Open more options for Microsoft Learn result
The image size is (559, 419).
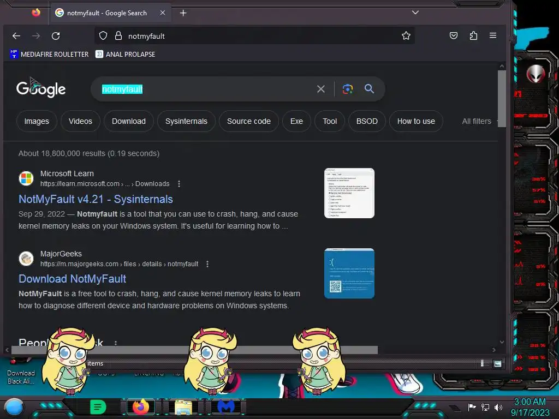coord(179,184)
